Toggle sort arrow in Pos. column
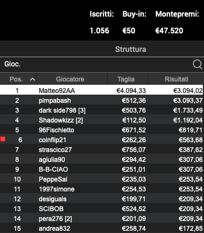The image size is (204, 233). point(32,79)
